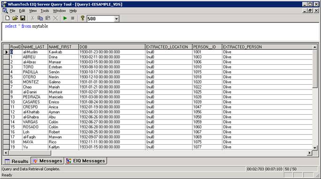Click the horizontal scrollbar right arrow

[310, 153]
